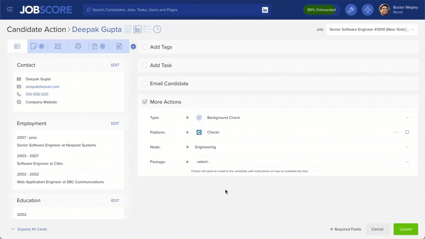Select the LinkedIn view icon in the header
Screen dimensions: 425x239
[x=138, y=29]
